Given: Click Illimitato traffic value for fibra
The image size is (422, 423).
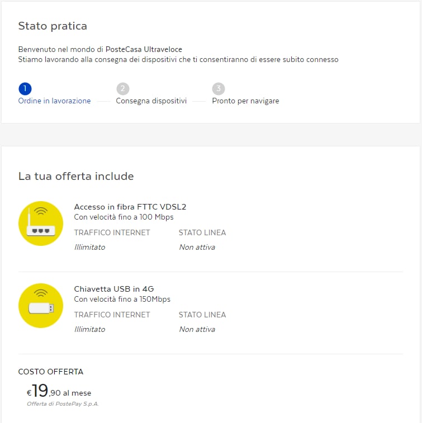Looking at the screenshot, I should coord(89,247).
